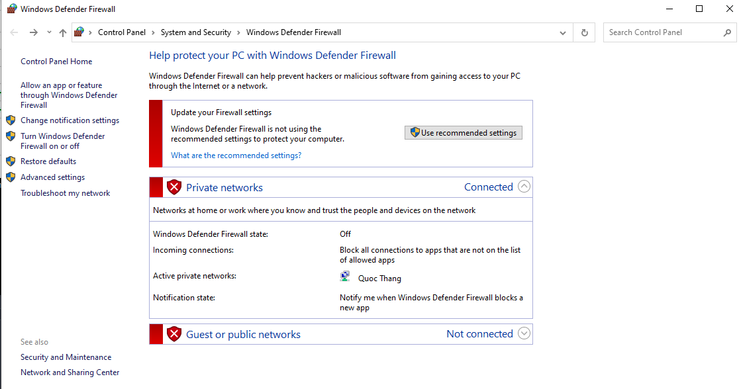Click the Up one level arrow
The height and width of the screenshot is (389, 741).
pyautogui.click(x=63, y=32)
